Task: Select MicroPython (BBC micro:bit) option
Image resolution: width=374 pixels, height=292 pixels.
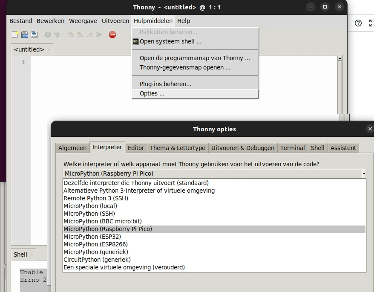Action: click(214, 221)
